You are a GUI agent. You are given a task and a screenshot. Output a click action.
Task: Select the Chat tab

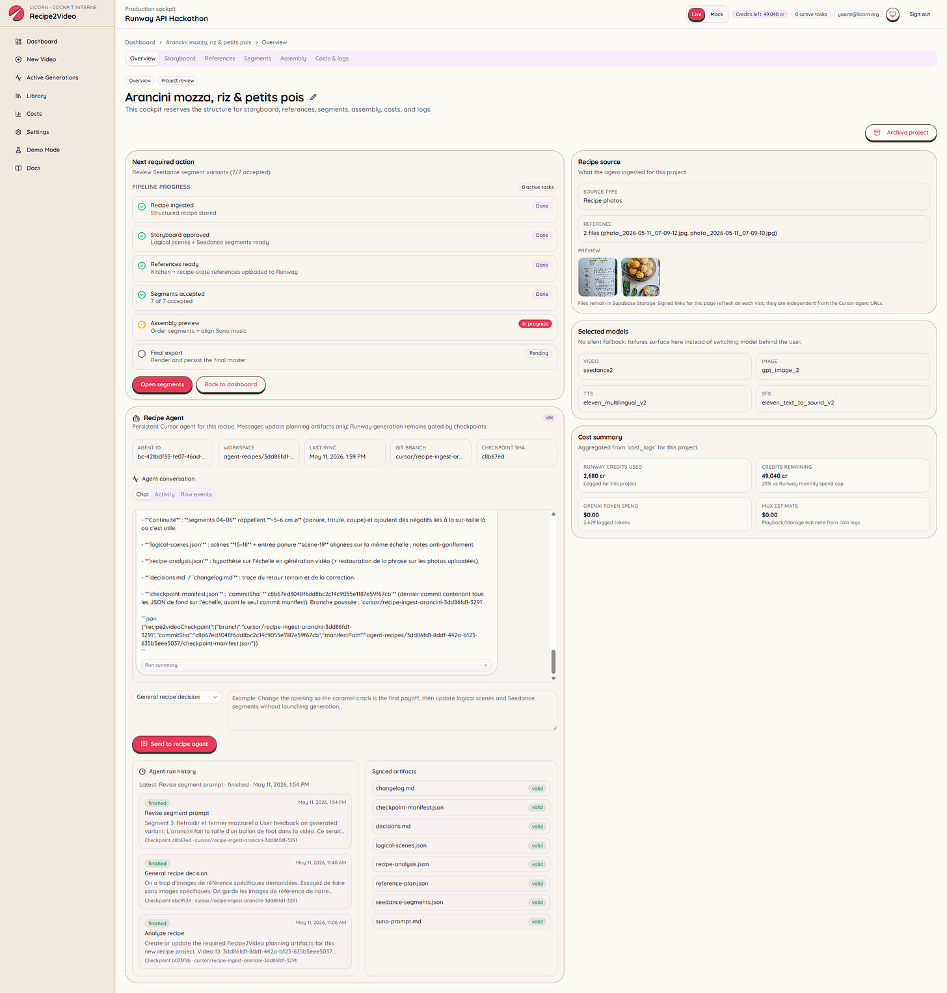point(142,494)
